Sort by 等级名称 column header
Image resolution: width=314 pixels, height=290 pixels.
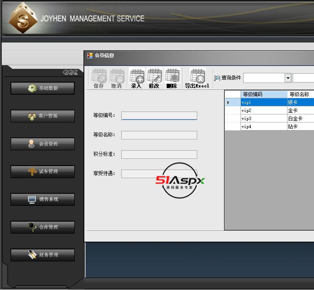(301, 94)
